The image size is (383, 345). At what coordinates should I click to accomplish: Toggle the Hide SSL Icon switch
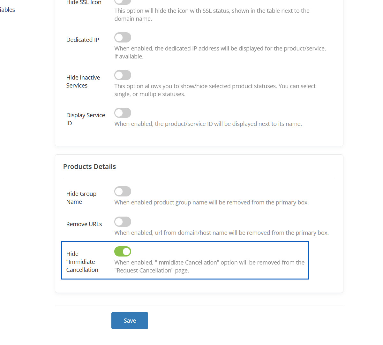tap(123, 2)
